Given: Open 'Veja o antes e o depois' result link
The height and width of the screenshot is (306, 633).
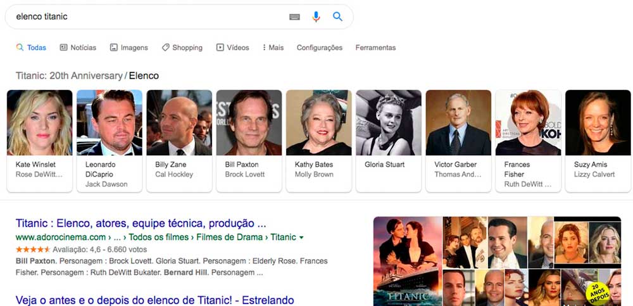Looking at the screenshot, I should click(x=154, y=300).
